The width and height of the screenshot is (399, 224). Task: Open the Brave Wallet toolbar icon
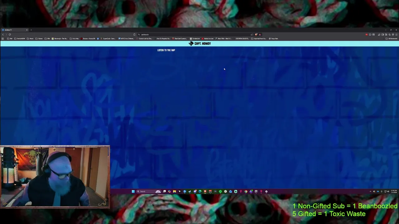click(386, 35)
